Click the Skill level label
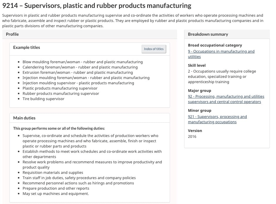276x204 pixels. pyautogui.click(x=197, y=65)
